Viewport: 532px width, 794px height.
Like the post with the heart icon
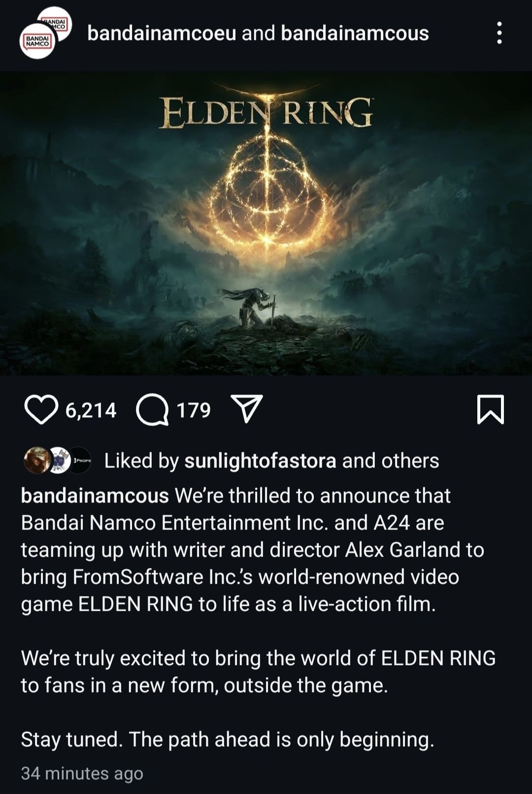click(x=41, y=410)
